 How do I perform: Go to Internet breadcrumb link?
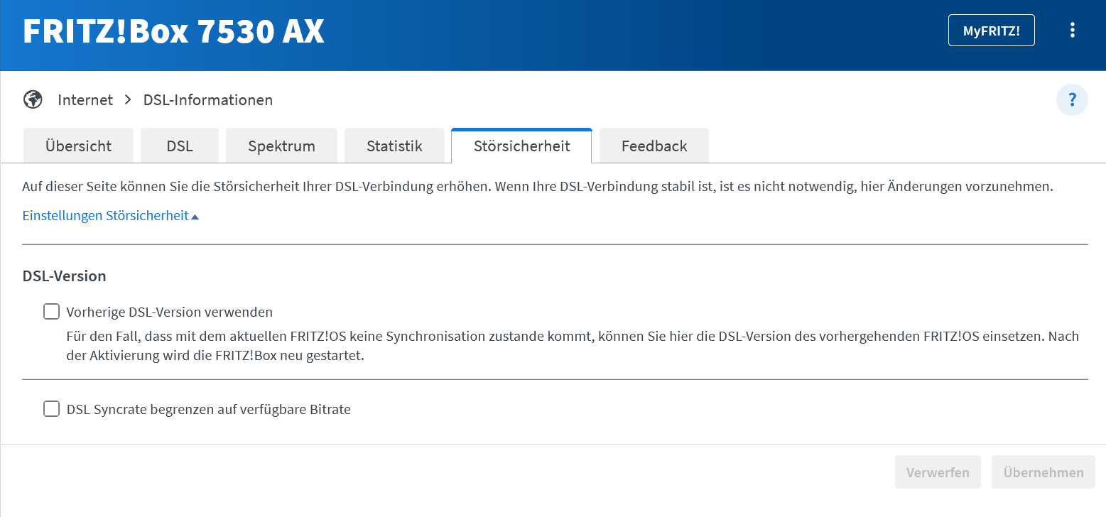coord(85,100)
